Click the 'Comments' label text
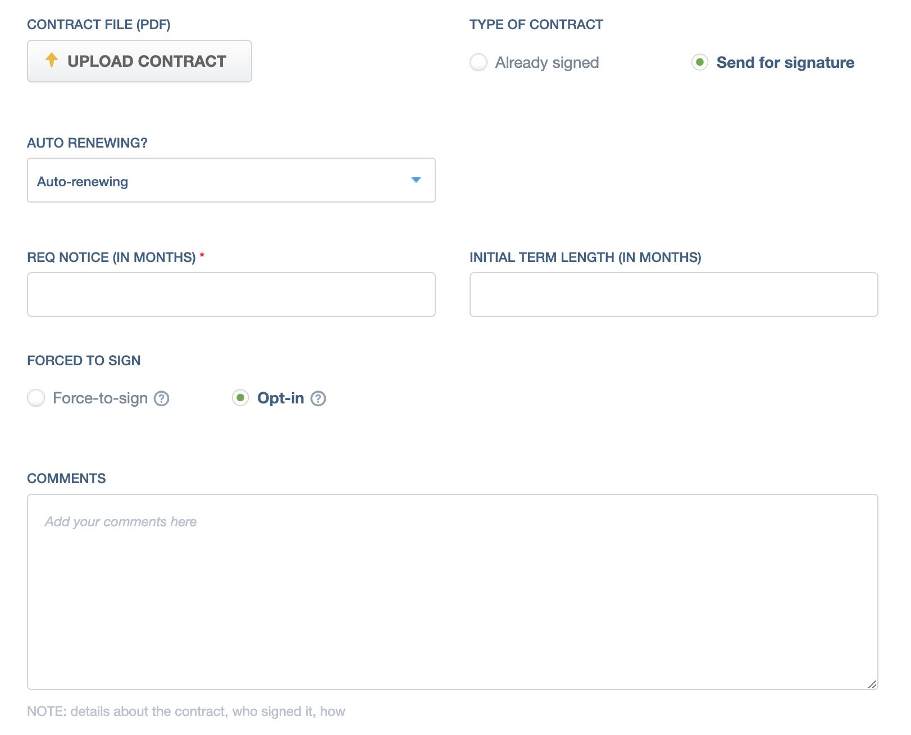Viewport: 911px width, 735px height. click(x=66, y=479)
